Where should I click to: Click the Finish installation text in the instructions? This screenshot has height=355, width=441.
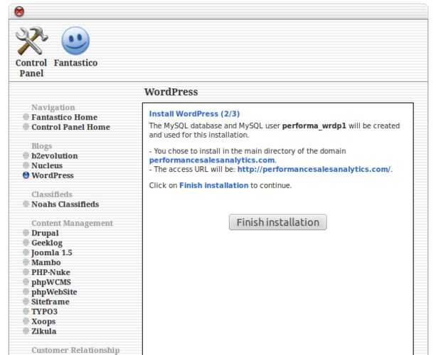click(x=214, y=185)
